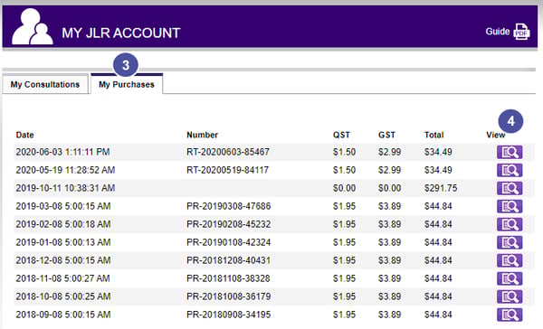Click the $291.75 total amount
This screenshot has width=543, height=329.
tap(441, 188)
